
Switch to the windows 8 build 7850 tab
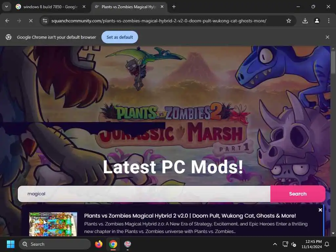[51, 7]
